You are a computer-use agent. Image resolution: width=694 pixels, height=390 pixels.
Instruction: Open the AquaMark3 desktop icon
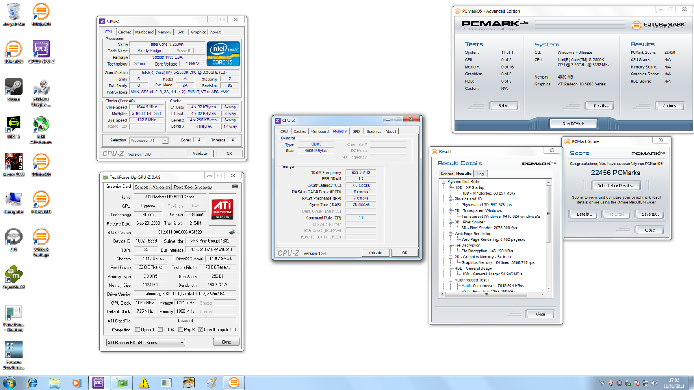click(x=13, y=278)
